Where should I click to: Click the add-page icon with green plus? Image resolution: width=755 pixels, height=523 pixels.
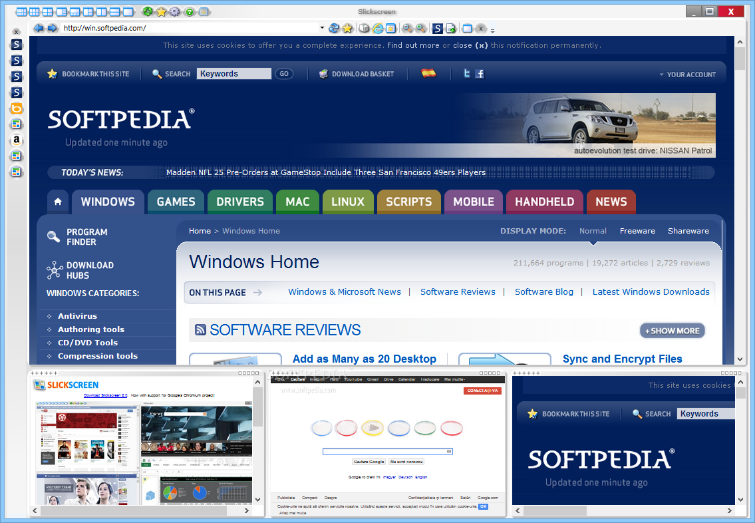coord(451,29)
